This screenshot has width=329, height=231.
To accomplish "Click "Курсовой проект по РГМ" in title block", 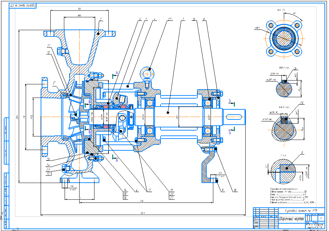I will [x=301, y=211].
